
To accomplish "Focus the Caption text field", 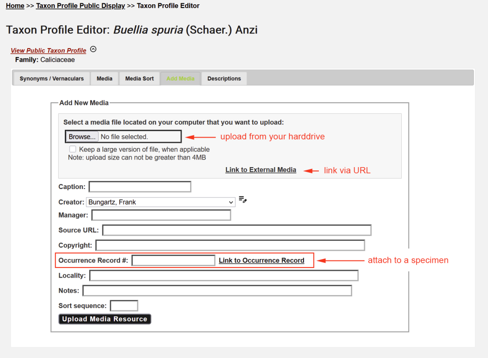I will point(140,187).
